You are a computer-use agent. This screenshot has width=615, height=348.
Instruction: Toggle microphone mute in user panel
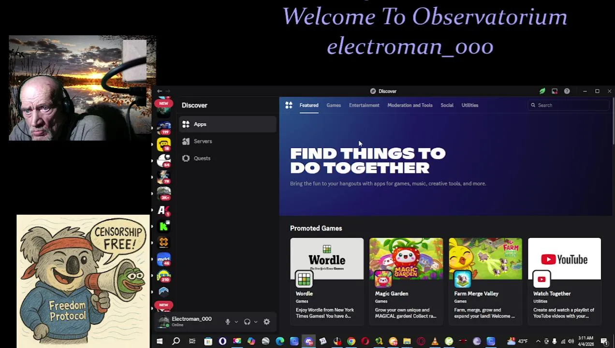(228, 322)
